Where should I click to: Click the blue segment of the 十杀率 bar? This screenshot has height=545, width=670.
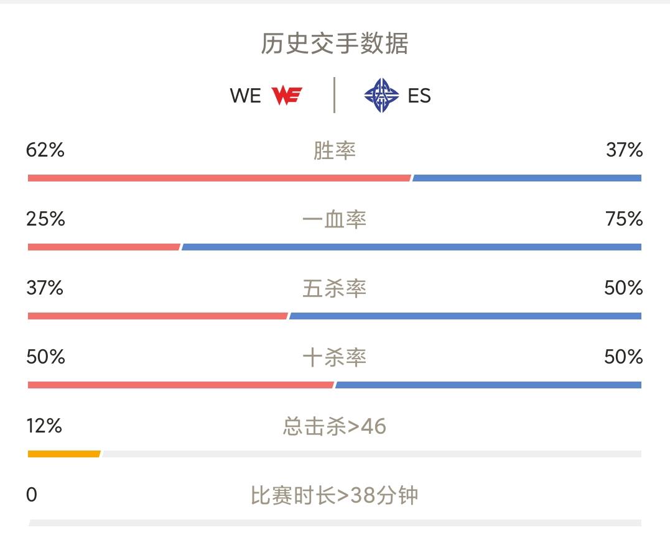click(488, 385)
